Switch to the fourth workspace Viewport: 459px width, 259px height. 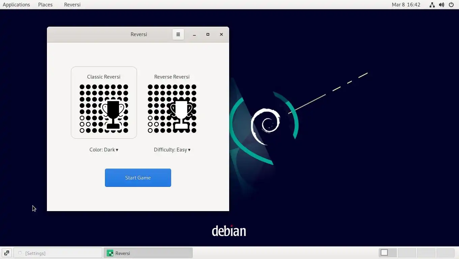(446, 253)
